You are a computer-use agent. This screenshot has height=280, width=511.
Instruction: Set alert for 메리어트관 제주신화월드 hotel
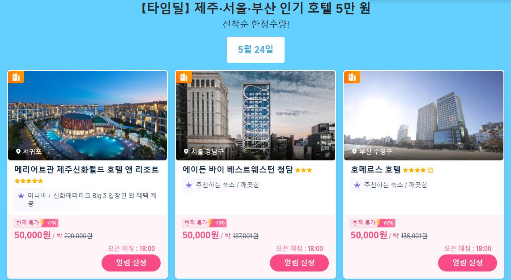tap(131, 263)
